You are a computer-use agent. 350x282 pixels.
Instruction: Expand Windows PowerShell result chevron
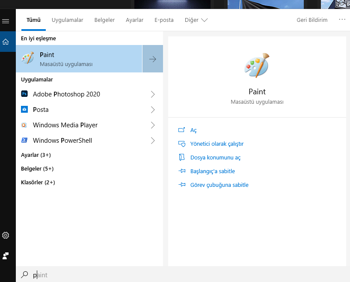[x=153, y=141]
